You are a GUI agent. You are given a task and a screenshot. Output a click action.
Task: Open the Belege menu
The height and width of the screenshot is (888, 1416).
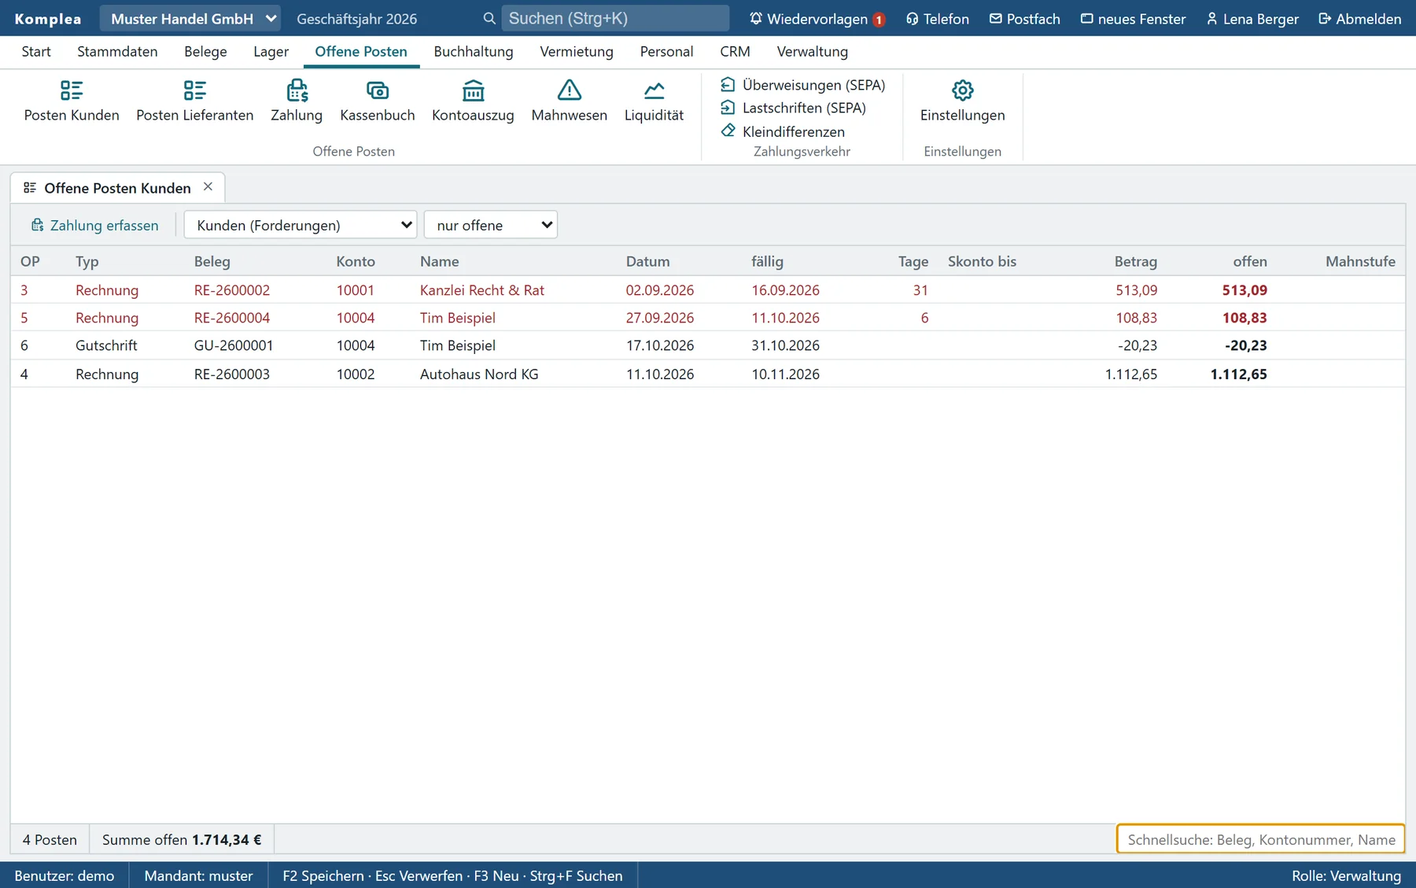click(205, 52)
